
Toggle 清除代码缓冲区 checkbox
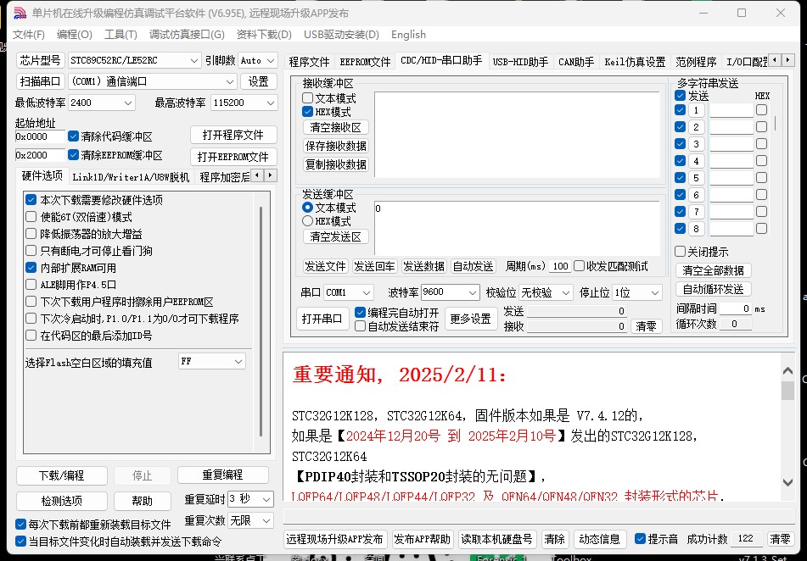click(73, 136)
